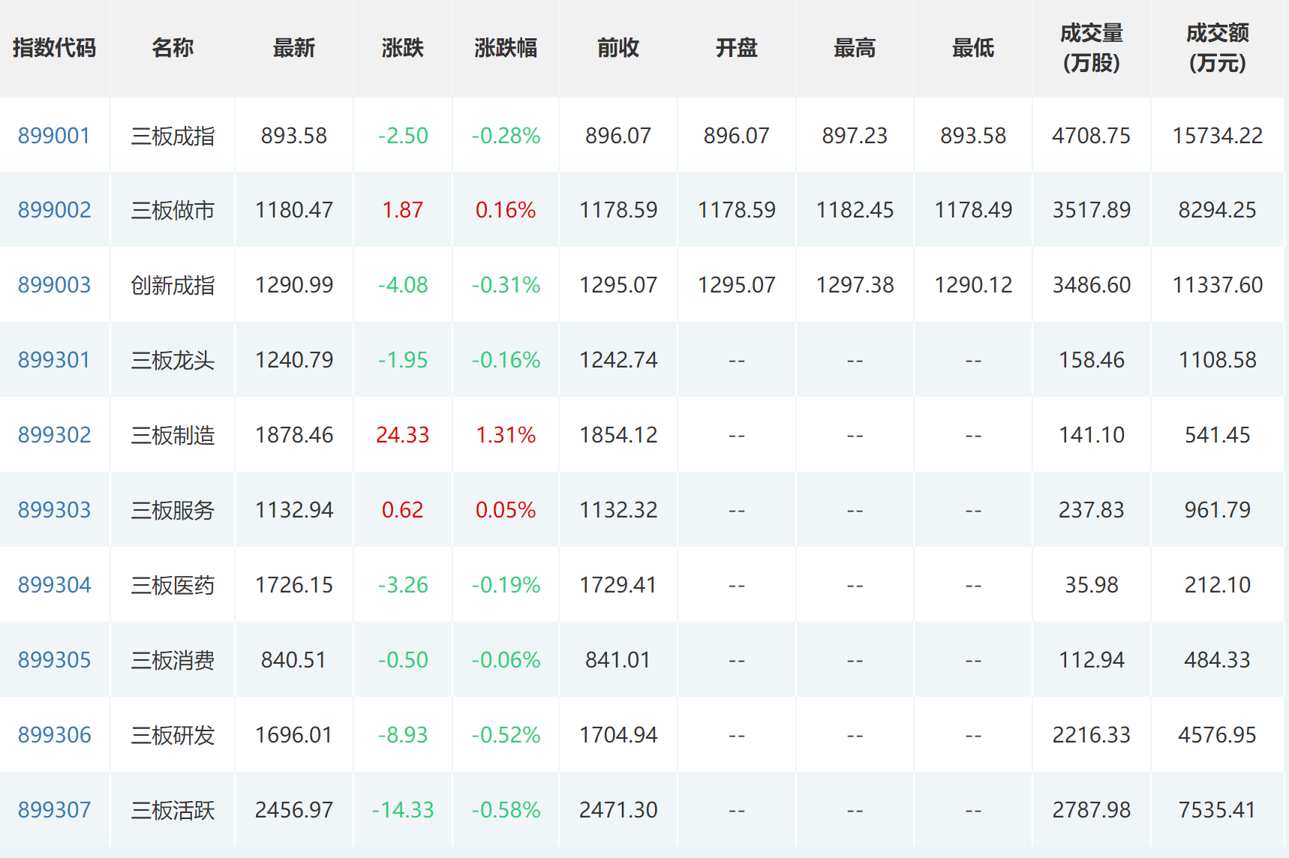
Task: Select the 三板龙头 name cell
Action: [x=173, y=360]
